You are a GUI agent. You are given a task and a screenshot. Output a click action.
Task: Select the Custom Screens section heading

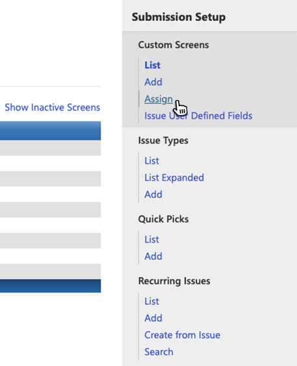174,45
